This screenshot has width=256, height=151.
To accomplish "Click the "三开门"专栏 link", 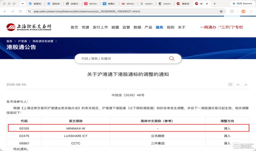I will tap(231, 27).
